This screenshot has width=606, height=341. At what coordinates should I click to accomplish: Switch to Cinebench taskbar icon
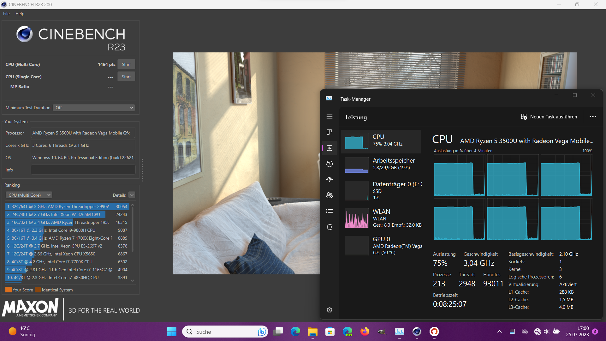pyautogui.click(x=417, y=332)
